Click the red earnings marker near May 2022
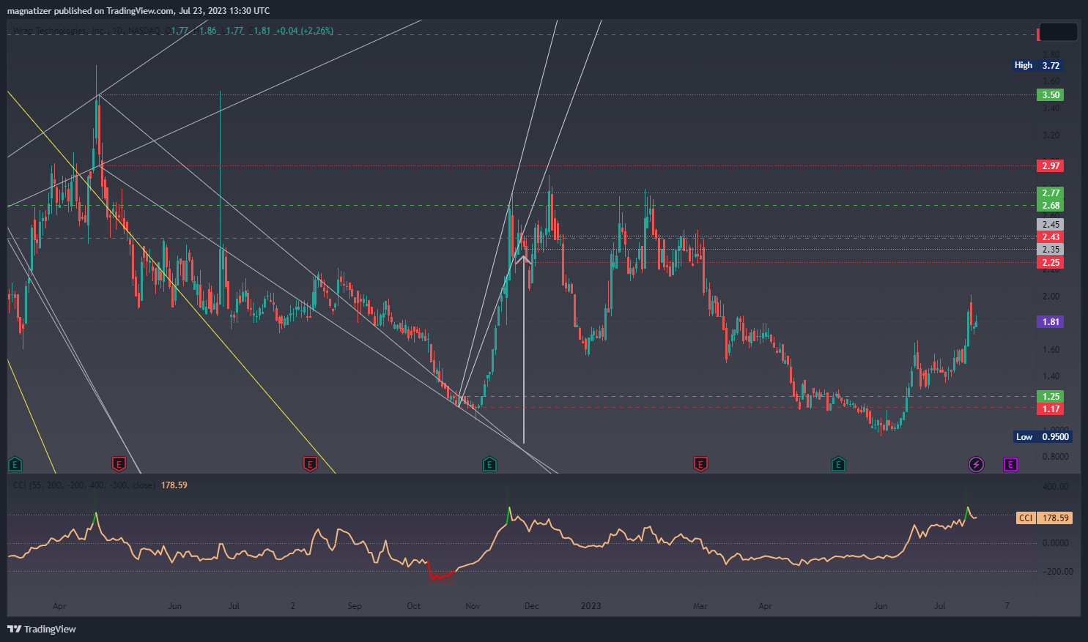This screenshot has width=1088, height=642. click(119, 464)
